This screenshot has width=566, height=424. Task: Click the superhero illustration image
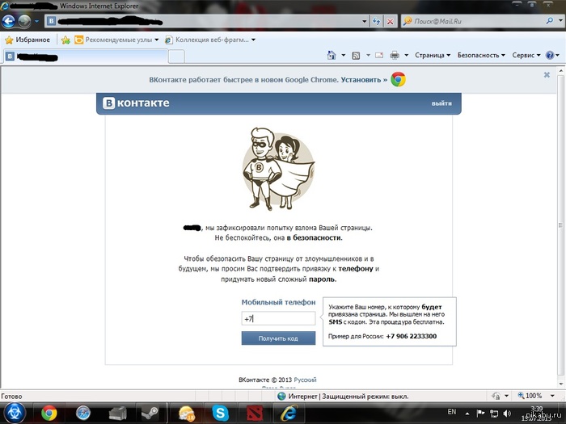pyautogui.click(x=278, y=169)
